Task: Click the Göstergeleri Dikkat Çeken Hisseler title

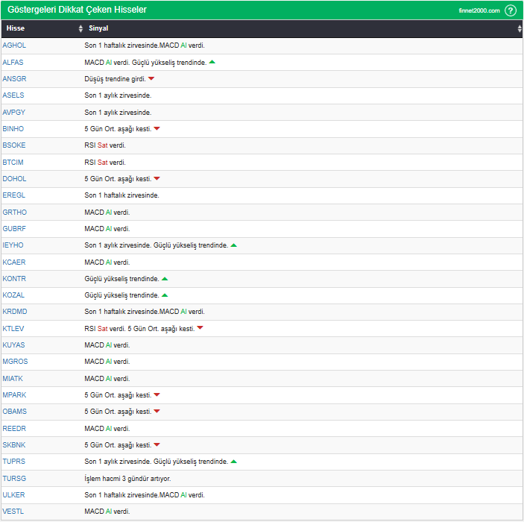Action: point(76,10)
